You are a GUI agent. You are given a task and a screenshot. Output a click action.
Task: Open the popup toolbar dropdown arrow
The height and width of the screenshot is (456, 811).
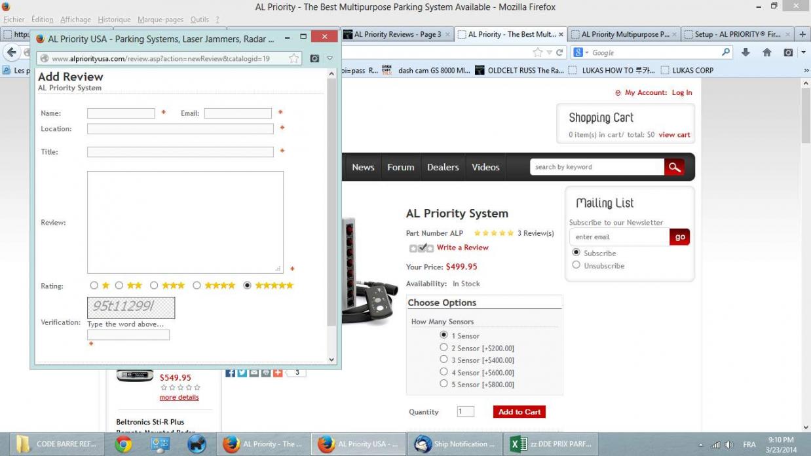330,58
